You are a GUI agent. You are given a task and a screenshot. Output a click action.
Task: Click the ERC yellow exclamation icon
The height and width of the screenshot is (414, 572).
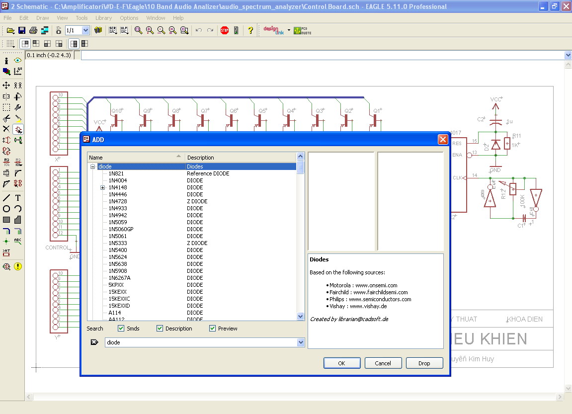pyautogui.click(x=18, y=266)
